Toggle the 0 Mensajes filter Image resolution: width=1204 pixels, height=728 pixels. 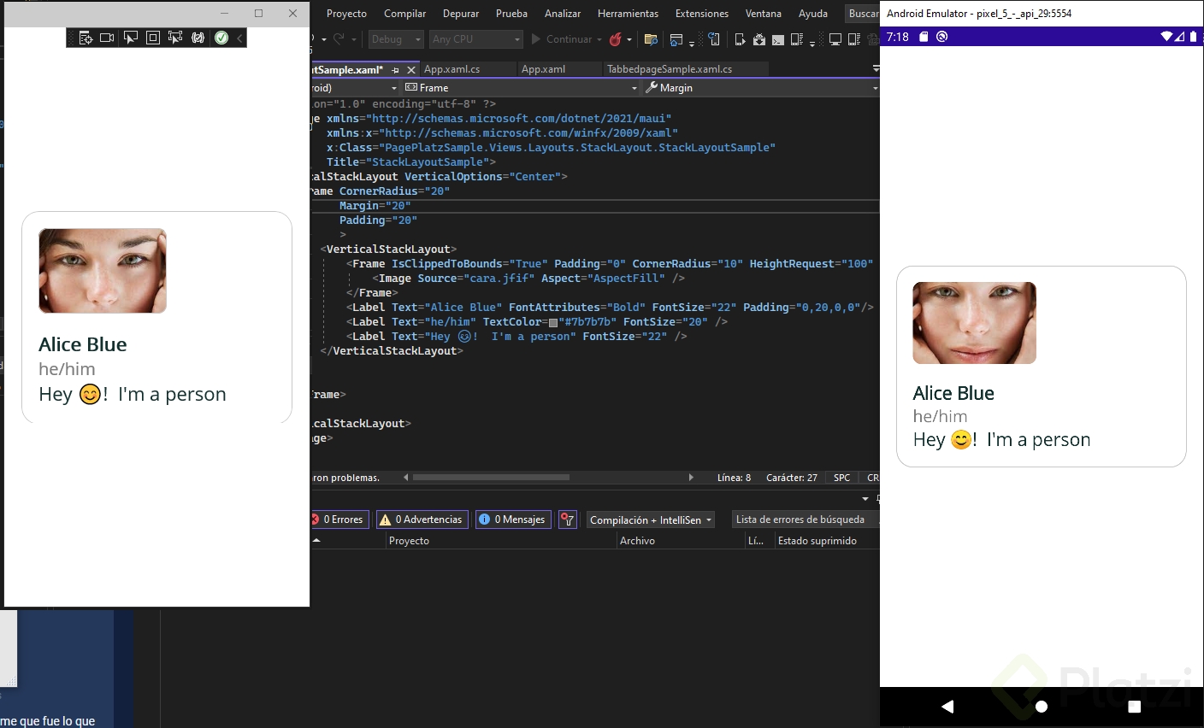pos(513,520)
